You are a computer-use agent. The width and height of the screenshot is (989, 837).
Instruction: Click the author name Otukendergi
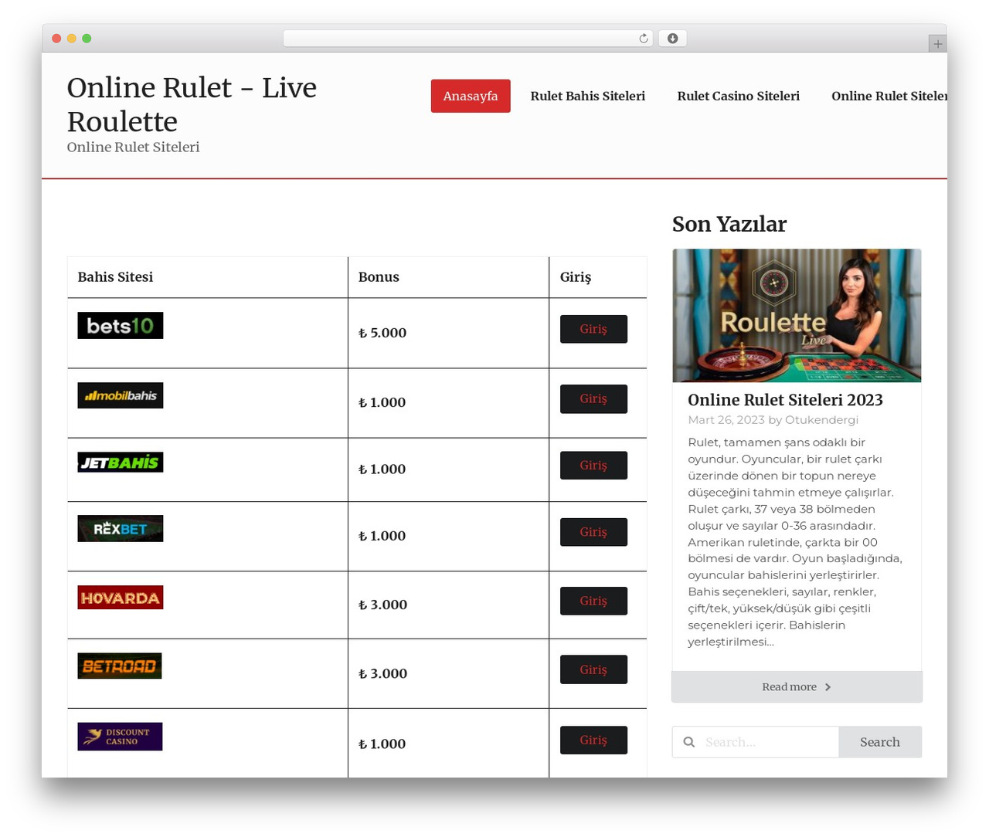click(x=821, y=420)
